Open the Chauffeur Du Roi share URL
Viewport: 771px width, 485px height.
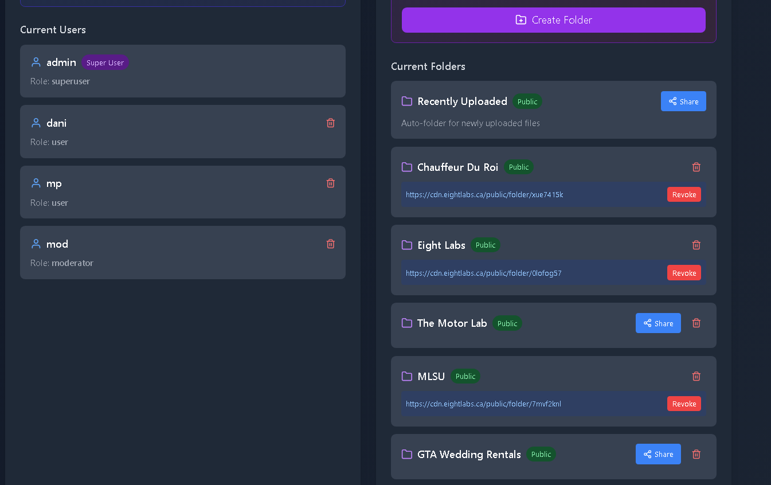(x=484, y=194)
